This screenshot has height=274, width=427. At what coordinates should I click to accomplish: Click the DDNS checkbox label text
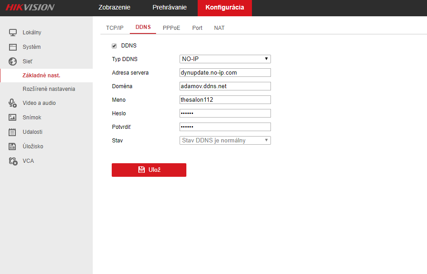click(x=129, y=46)
